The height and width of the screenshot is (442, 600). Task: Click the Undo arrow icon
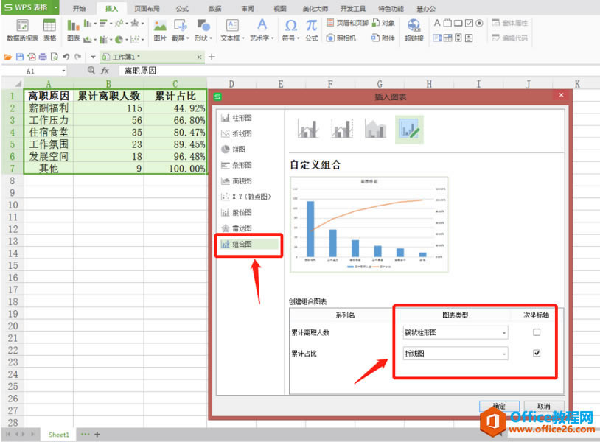tap(66, 57)
